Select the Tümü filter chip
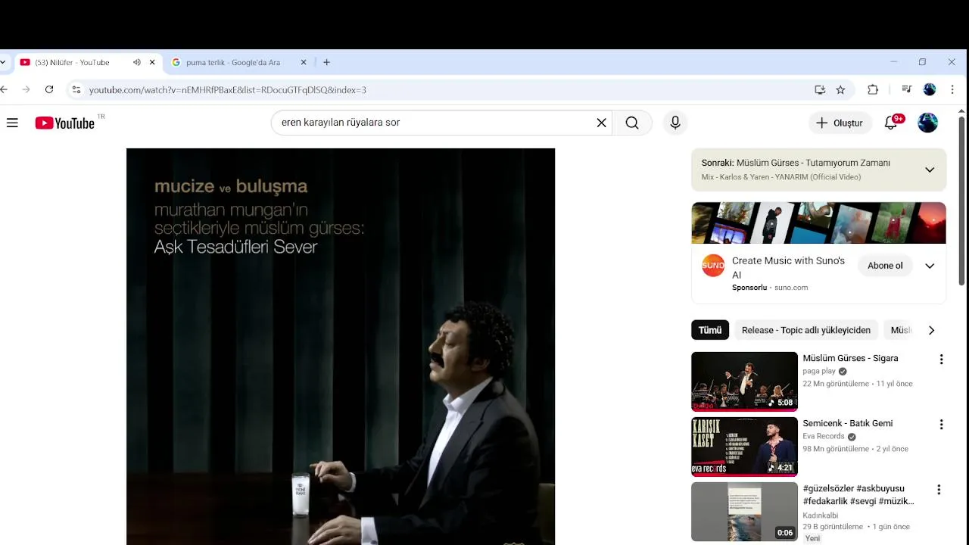 click(x=710, y=330)
